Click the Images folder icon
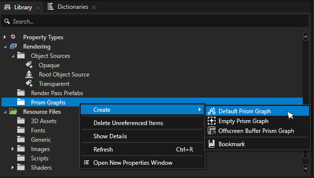Image resolution: width=314 pixels, height=178 pixels. coord(21,149)
